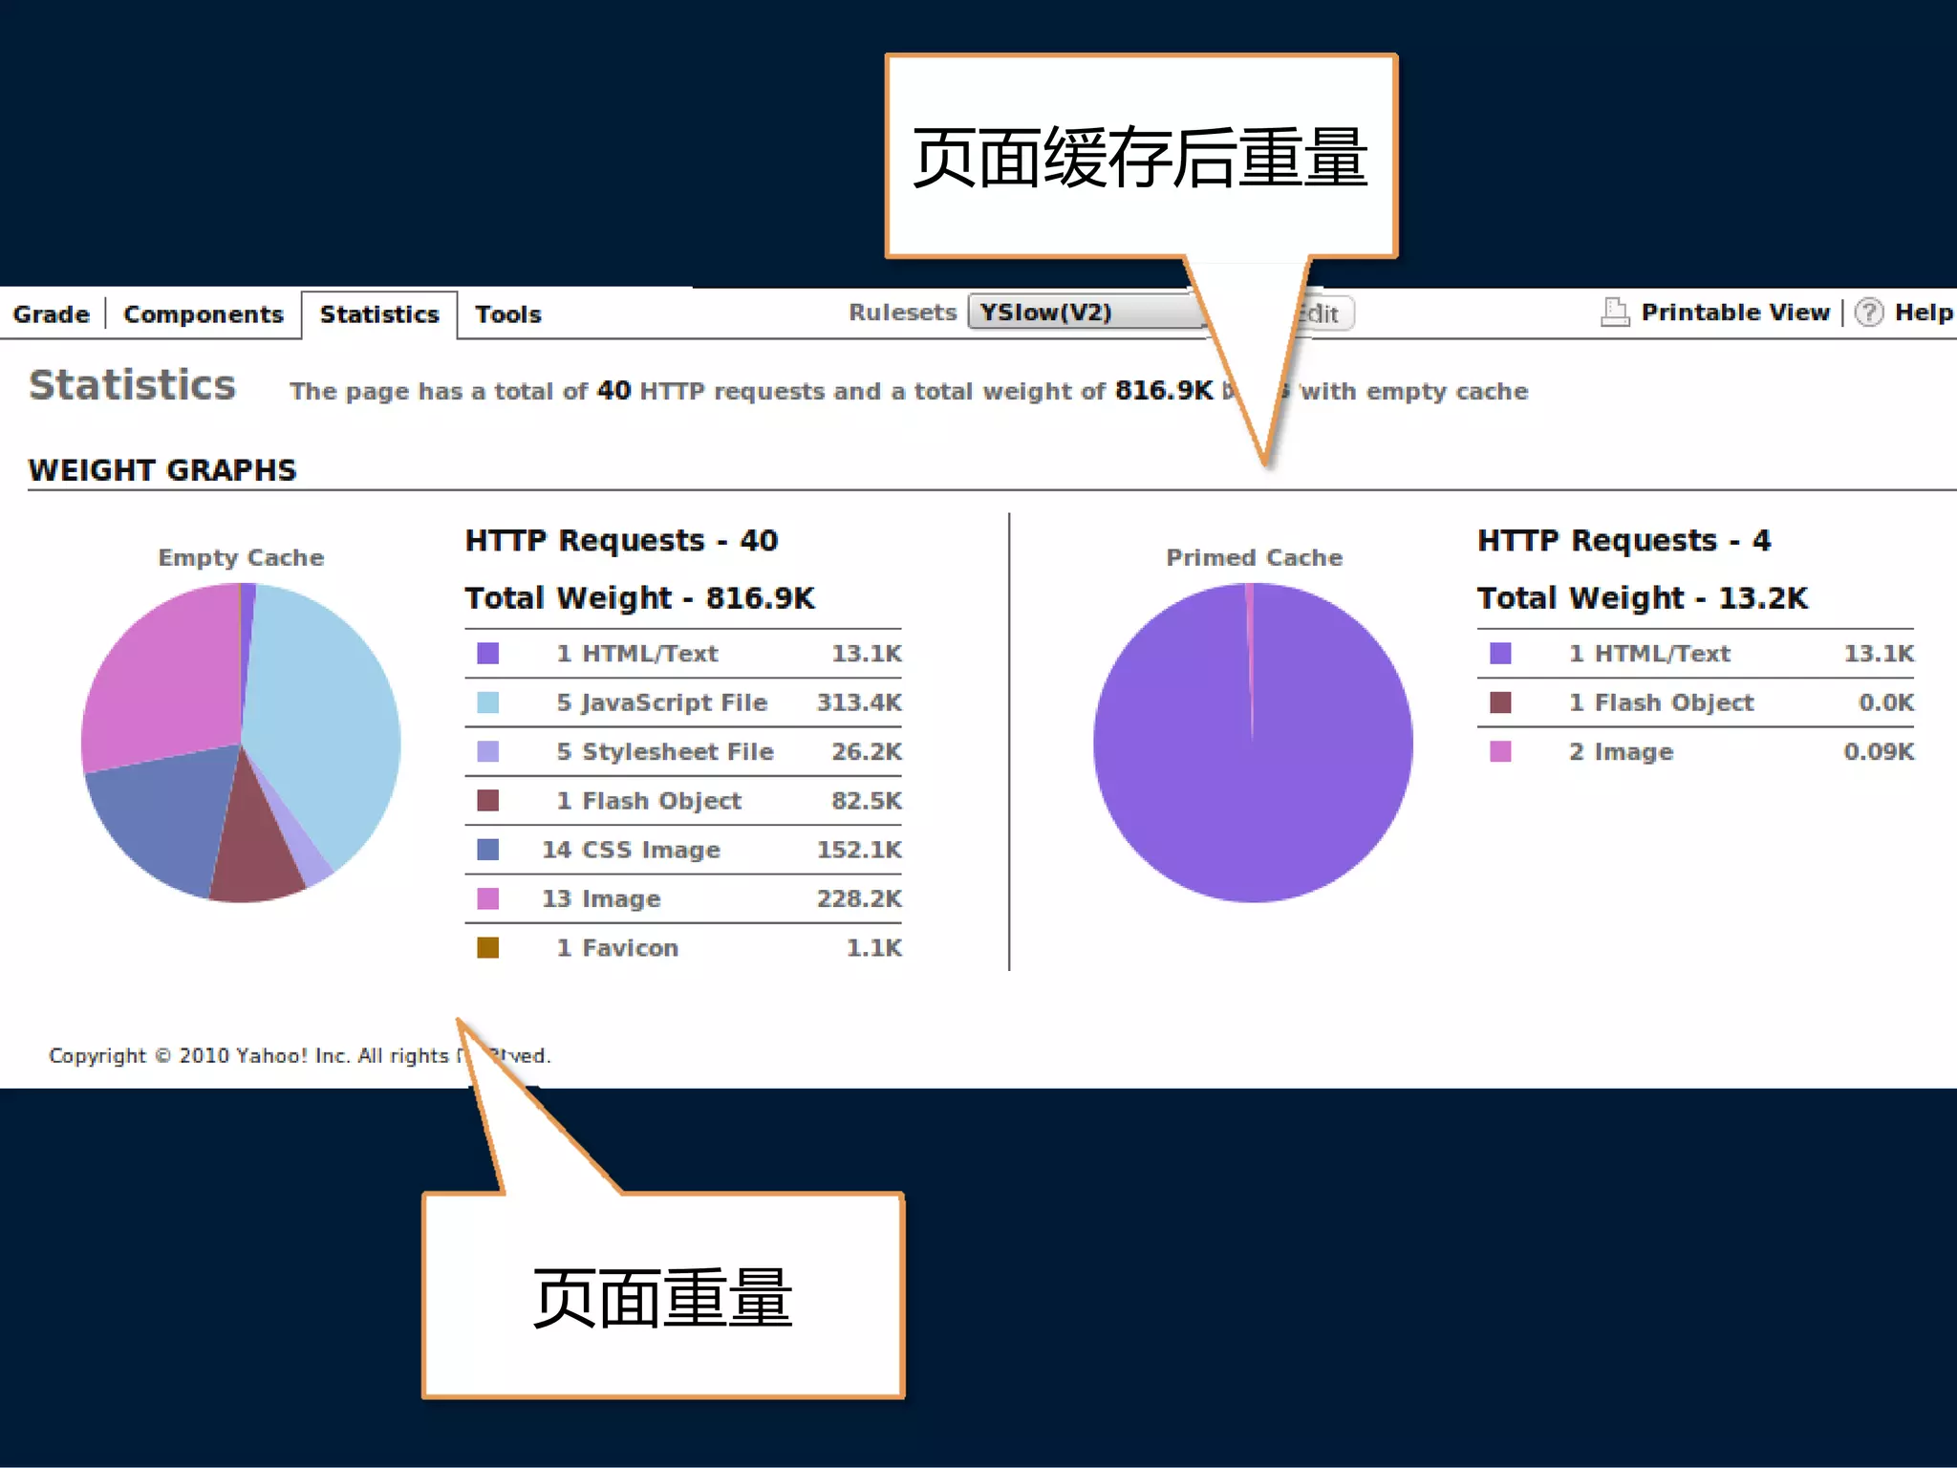
Task: Click the brown Favicon swatch
Action: pyautogui.click(x=487, y=947)
